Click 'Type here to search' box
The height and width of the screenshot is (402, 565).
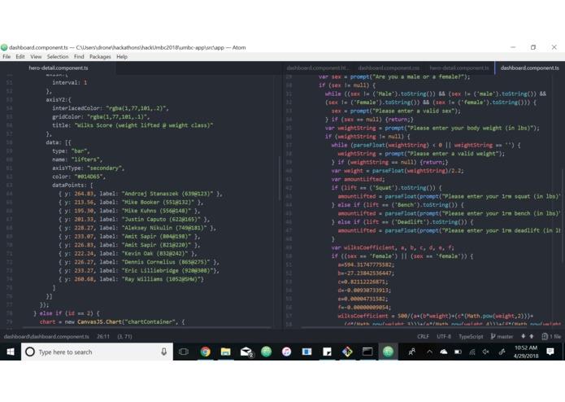point(98,352)
